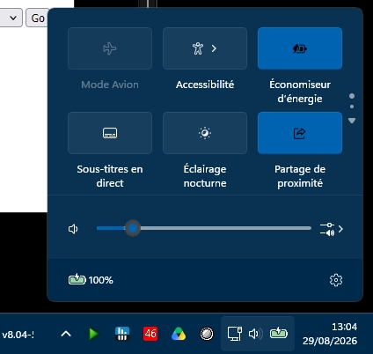
Task: Mute the speaker icon beside volume slider
Action: (x=73, y=229)
